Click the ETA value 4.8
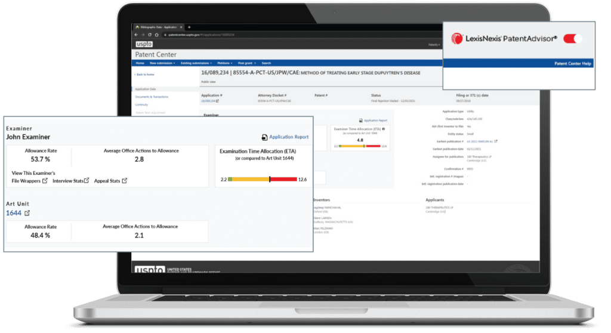 (360, 140)
